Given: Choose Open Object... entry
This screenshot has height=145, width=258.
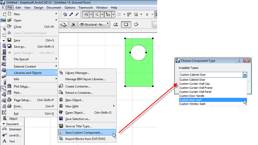Looking at the screenshot, I should (87, 113).
